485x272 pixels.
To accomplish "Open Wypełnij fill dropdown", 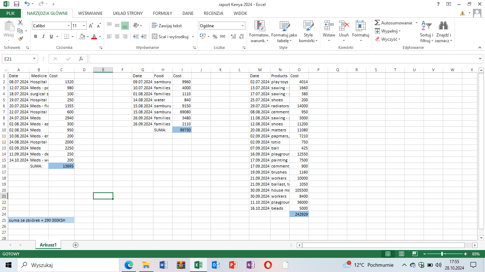I will tap(388, 31).
